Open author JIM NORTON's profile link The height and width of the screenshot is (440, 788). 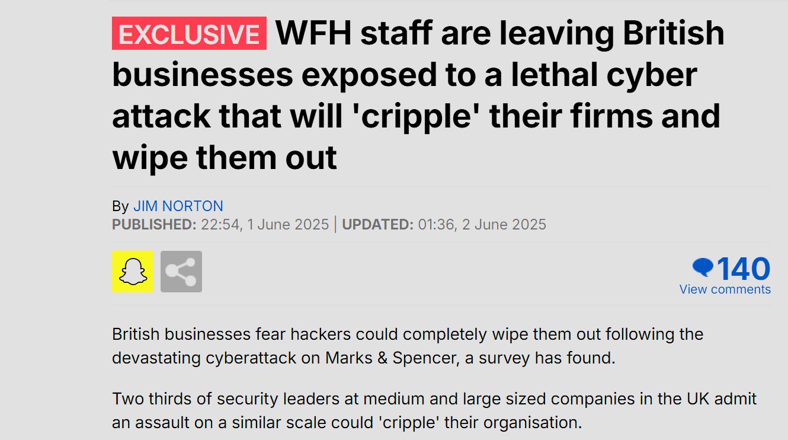click(x=178, y=206)
